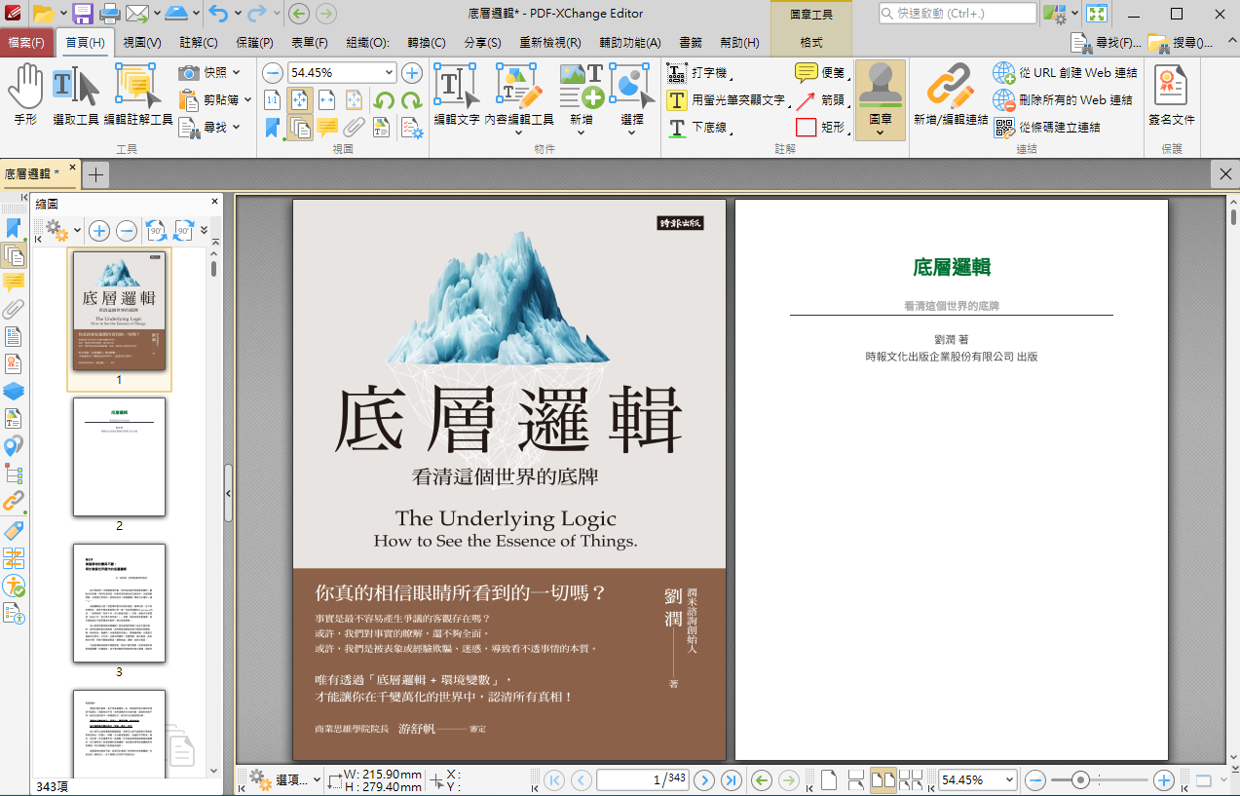
Task: Click the Typewriter (打字機) tool
Action: tap(698, 74)
